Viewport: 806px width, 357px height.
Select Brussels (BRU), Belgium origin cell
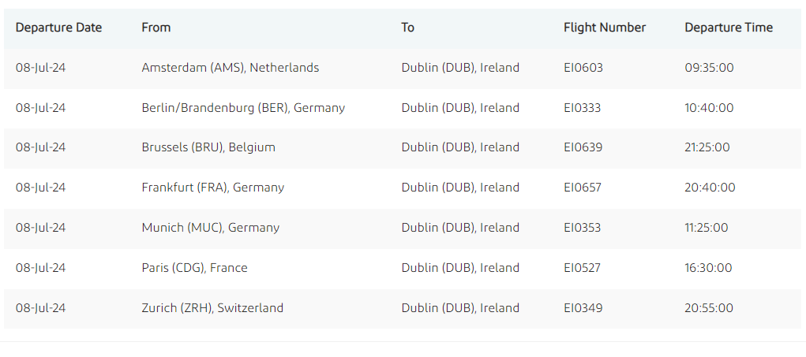[x=208, y=147]
